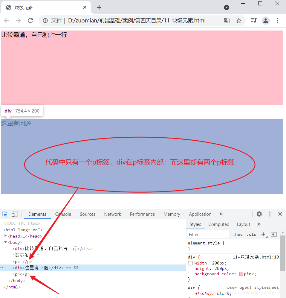Open the more panels chevron menu
Image resolution: width=286 pixels, height=298 pixels.
pyautogui.click(x=221, y=214)
